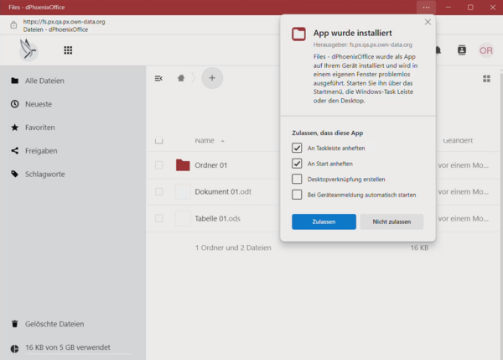503x360 pixels.
Task: Click 16 KB von 5 GB verwendet
Action: (68, 347)
